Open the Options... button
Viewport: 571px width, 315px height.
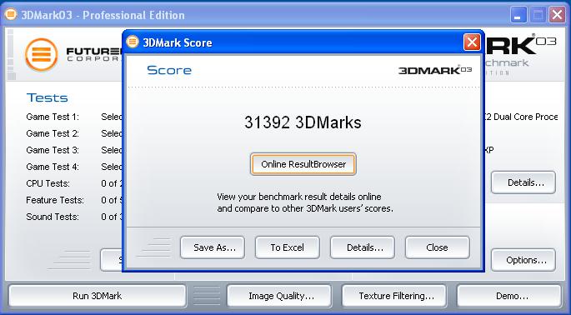pyautogui.click(x=523, y=260)
